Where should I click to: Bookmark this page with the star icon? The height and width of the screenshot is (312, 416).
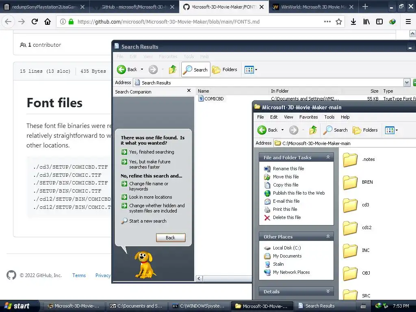(x=338, y=22)
